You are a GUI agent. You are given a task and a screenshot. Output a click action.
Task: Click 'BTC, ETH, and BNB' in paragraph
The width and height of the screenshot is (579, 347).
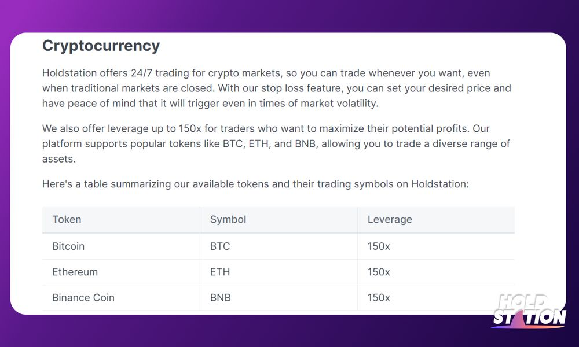pos(270,144)
